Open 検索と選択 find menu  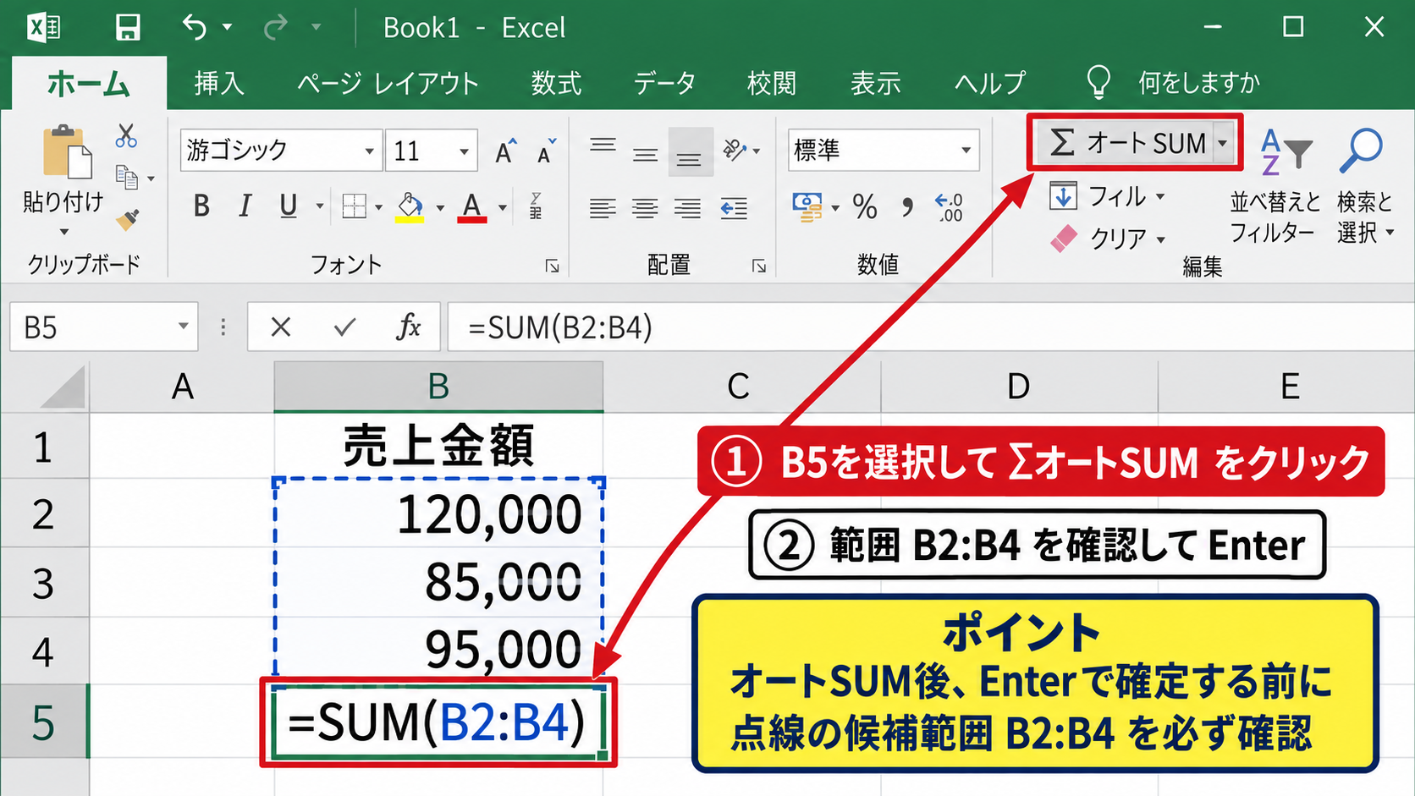[x=1364, y=186]
